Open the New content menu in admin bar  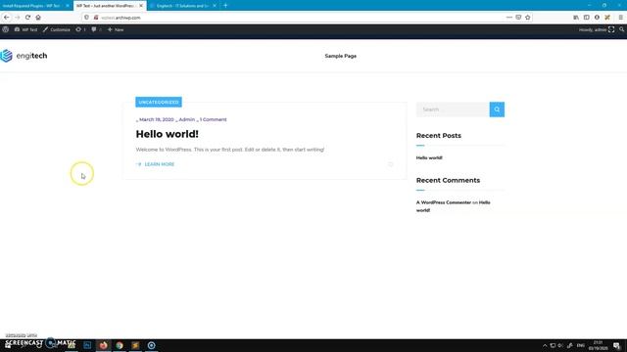point(116,29)
